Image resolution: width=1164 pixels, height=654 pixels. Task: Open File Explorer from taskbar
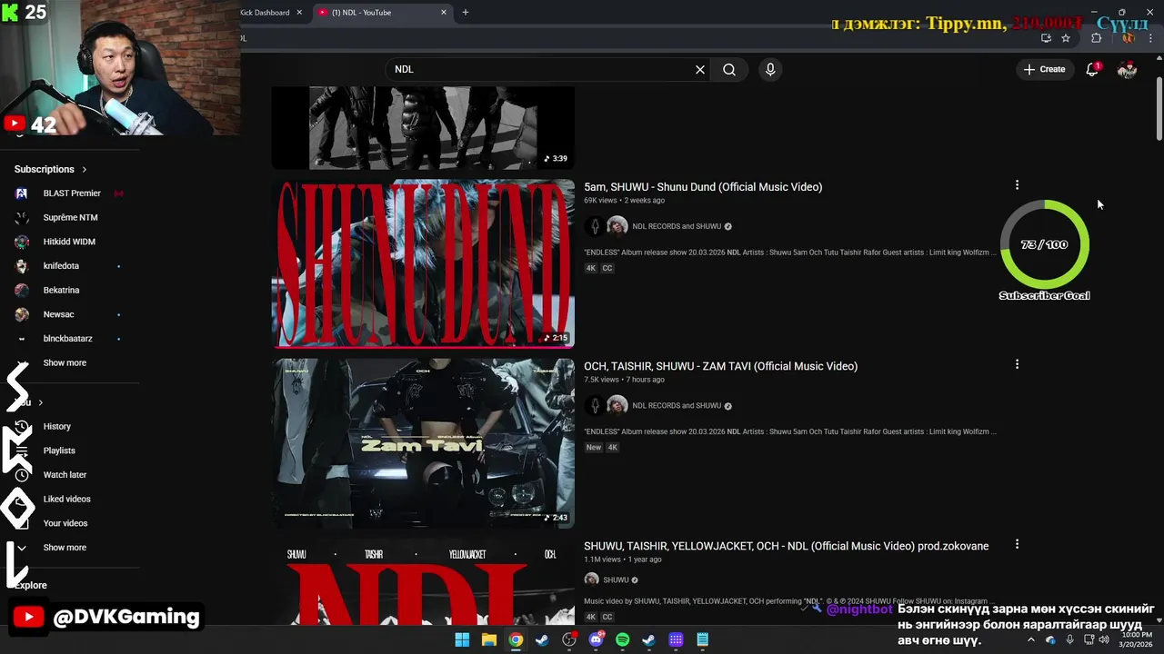[x=489, y=639]
